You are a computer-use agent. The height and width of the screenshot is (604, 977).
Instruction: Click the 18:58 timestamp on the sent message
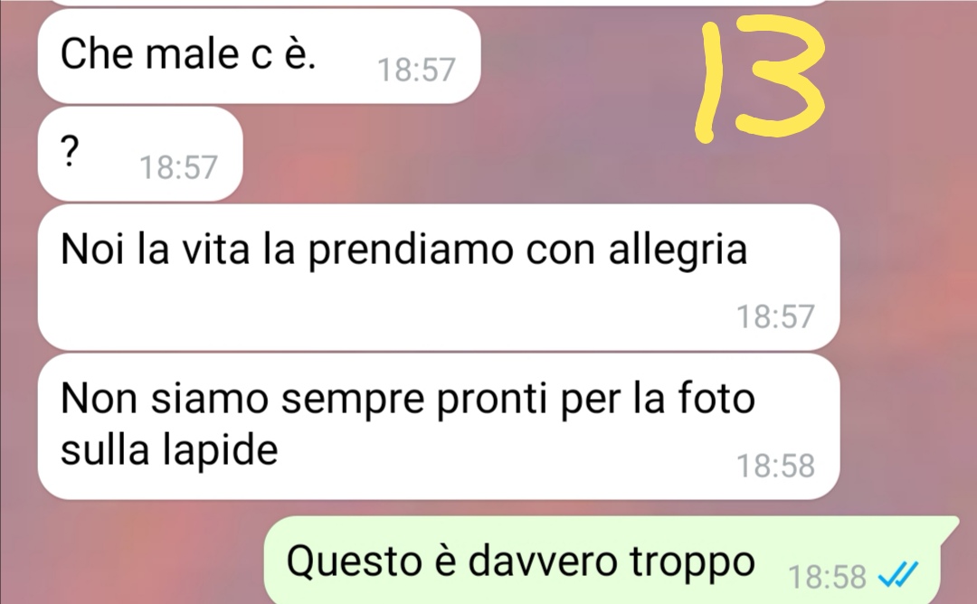point(827,577)
